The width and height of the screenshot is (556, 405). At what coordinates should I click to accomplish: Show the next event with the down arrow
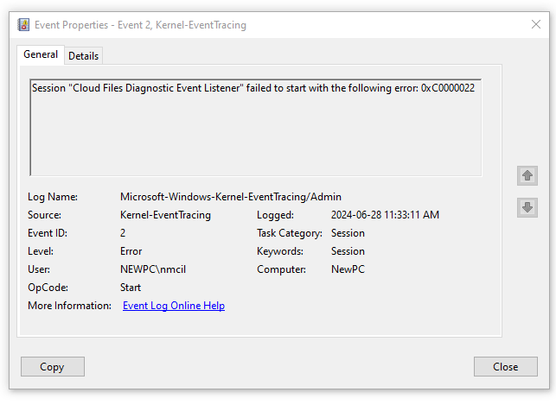[527, 207]
